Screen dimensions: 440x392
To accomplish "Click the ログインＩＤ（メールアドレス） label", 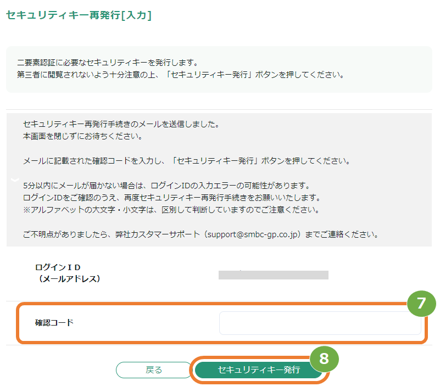I will 68,273.
